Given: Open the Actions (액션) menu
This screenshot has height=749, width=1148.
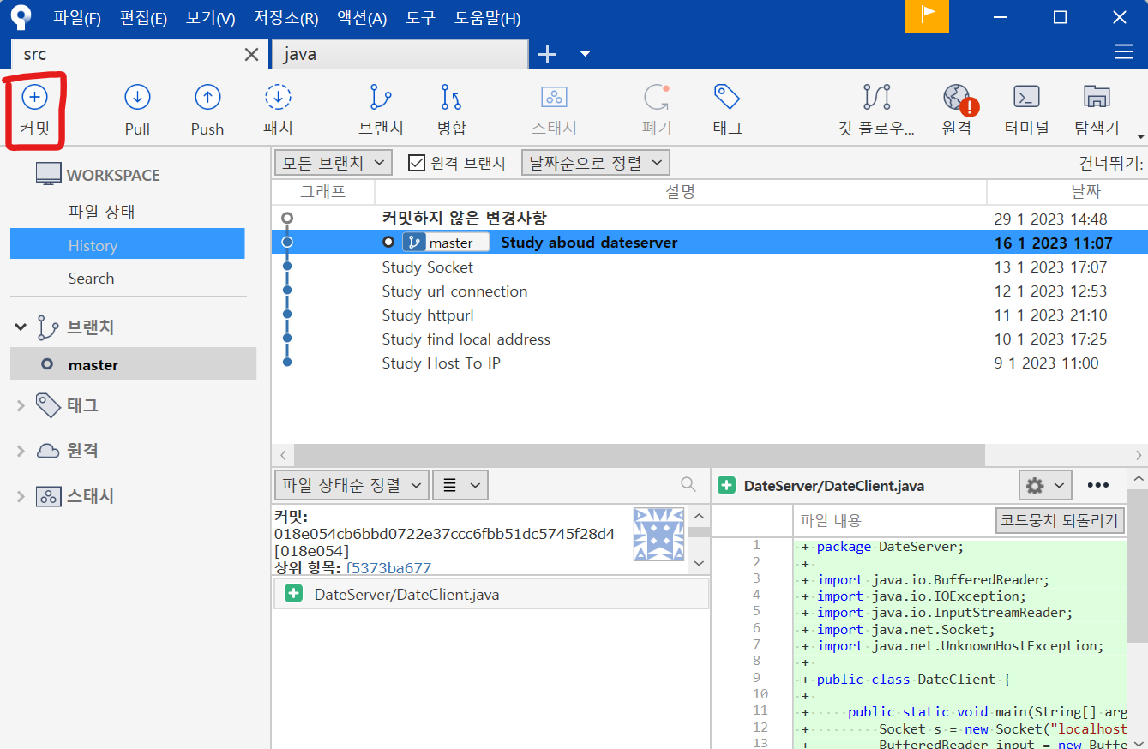Looking at the screenshot, I should tap(361, 18).
